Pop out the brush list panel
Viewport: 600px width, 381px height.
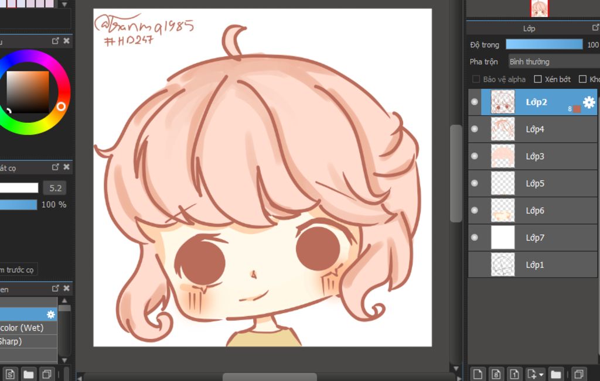click(x=56, y=288)
